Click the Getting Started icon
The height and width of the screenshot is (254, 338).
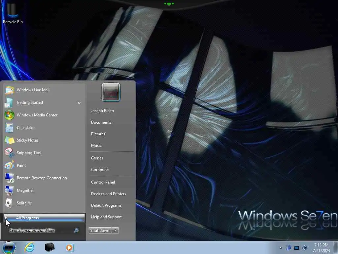9,103
